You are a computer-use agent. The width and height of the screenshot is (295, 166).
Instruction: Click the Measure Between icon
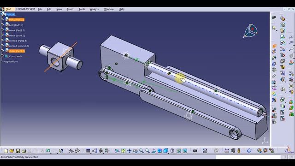(x=227, y=151)
